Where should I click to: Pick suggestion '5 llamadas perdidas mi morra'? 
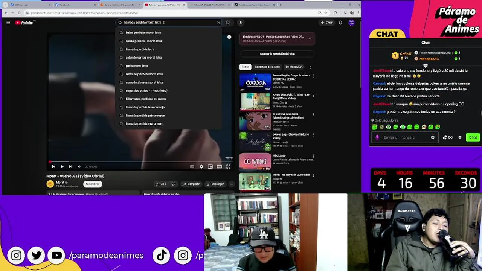(168, 99)
